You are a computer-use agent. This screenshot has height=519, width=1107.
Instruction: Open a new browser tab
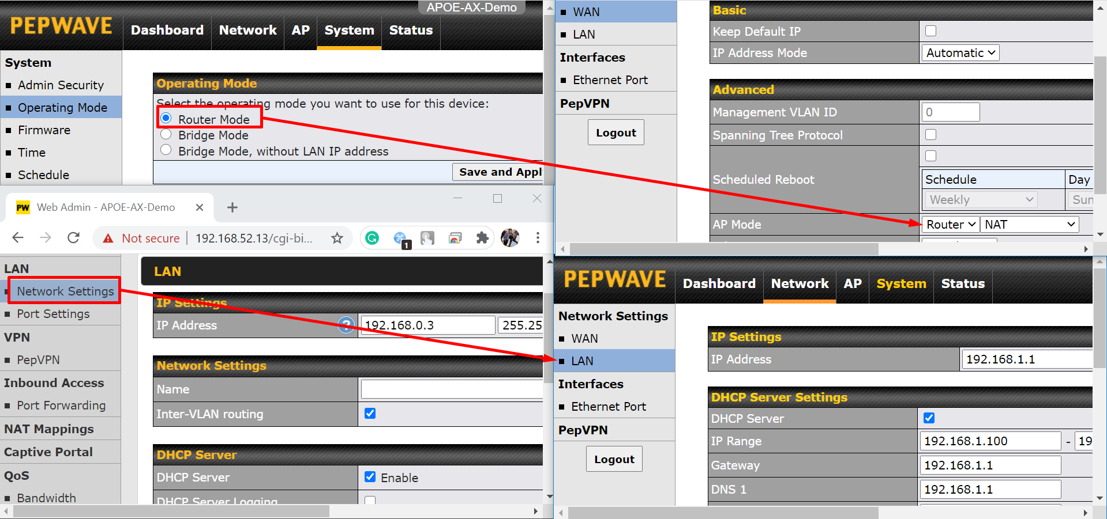[x=232, y=207]
